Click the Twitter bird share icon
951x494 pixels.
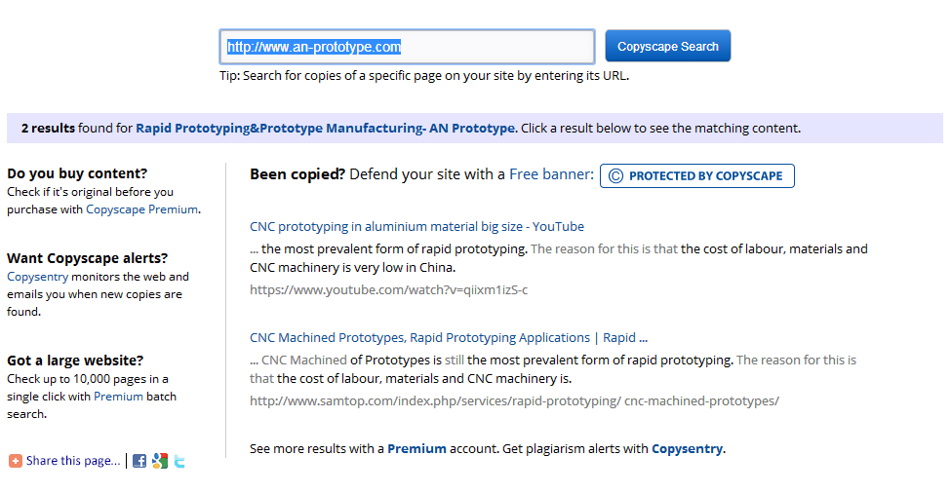pyautogui.click(x=179, y=461)
